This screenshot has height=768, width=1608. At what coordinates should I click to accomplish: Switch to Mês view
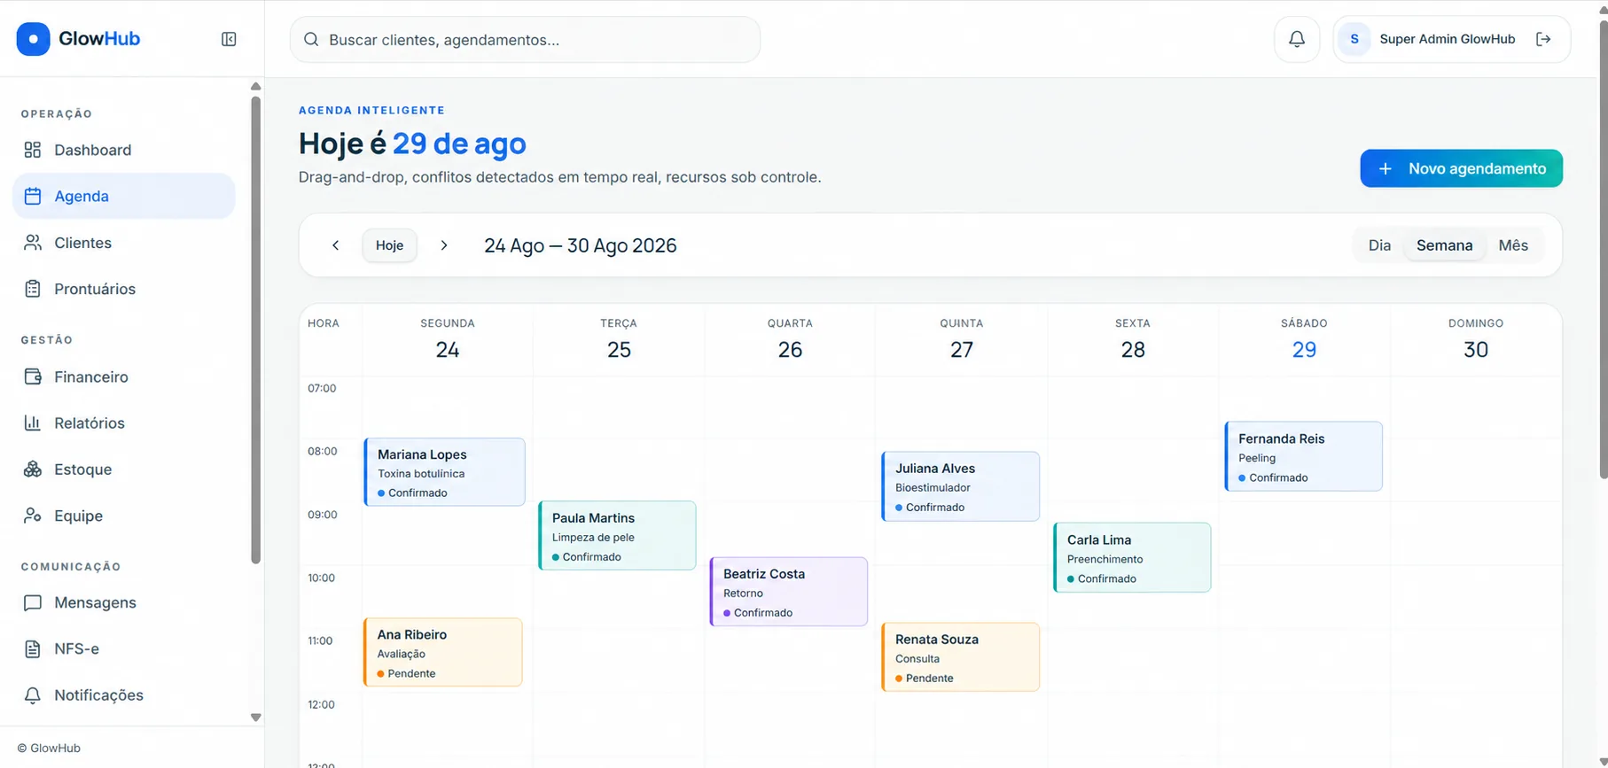(1513, 245)
